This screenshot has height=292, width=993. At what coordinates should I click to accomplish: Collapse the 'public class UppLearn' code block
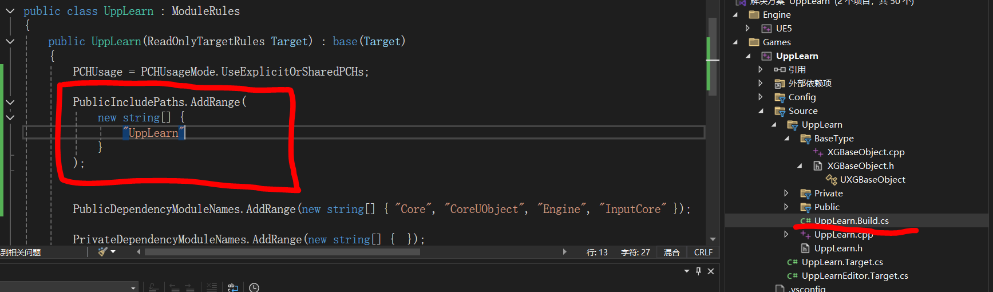click(10, 11)
